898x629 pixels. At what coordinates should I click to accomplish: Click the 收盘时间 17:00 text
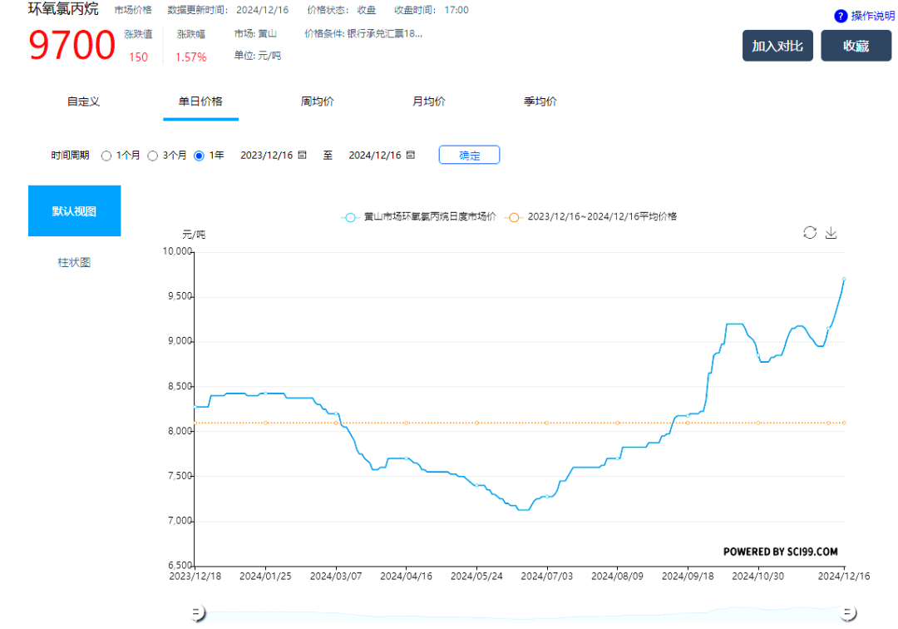click(x=432, y=10)
